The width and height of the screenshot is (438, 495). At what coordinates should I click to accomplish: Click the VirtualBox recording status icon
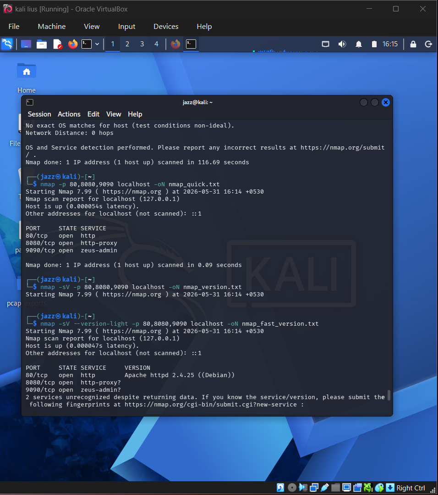click(357, 488)
